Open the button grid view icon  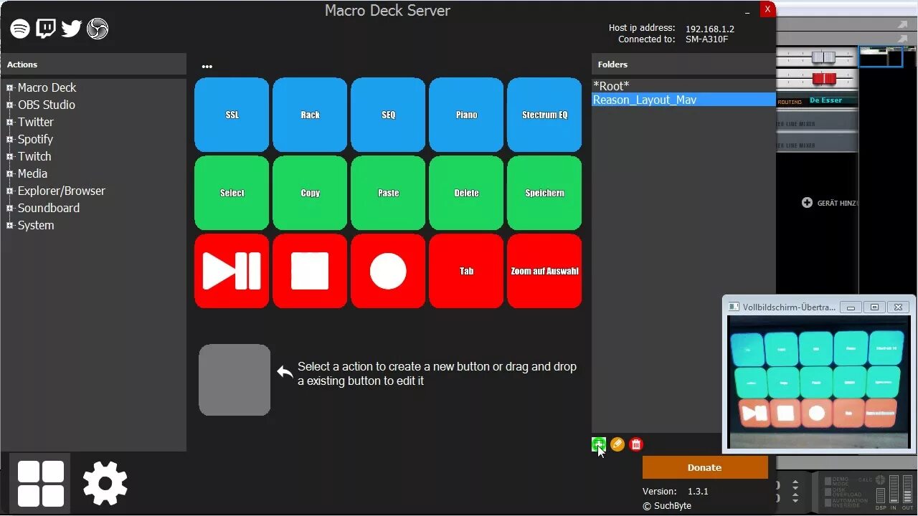41,484
